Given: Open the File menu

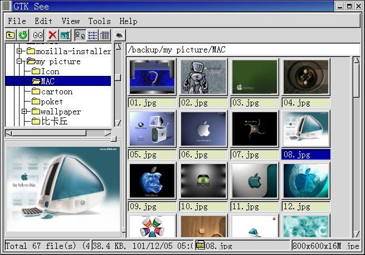Looking at the screenshot, I should click(17, 21).
